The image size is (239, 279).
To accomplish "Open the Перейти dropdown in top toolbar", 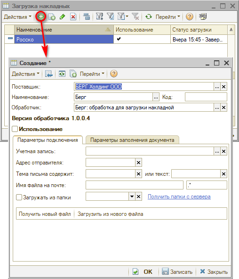I will [x=167, y=17].
